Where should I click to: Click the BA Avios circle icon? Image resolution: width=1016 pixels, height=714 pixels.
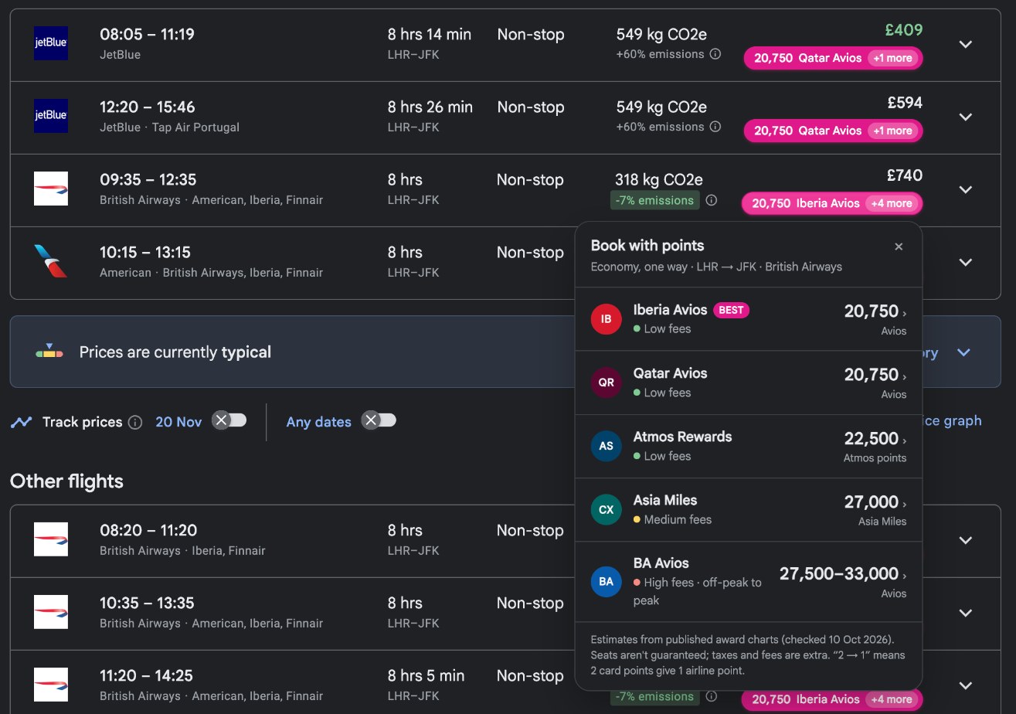607,582
